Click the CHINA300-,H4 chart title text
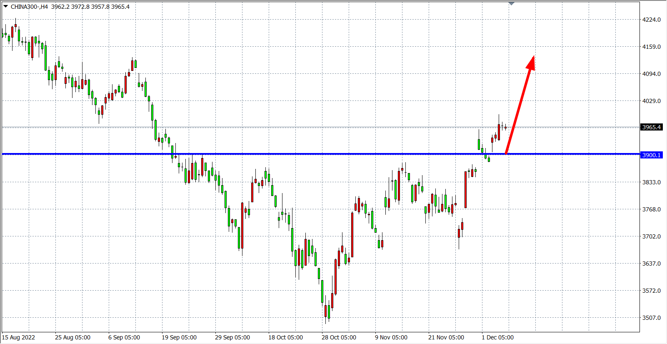667x344 pixels. point(29,7)
